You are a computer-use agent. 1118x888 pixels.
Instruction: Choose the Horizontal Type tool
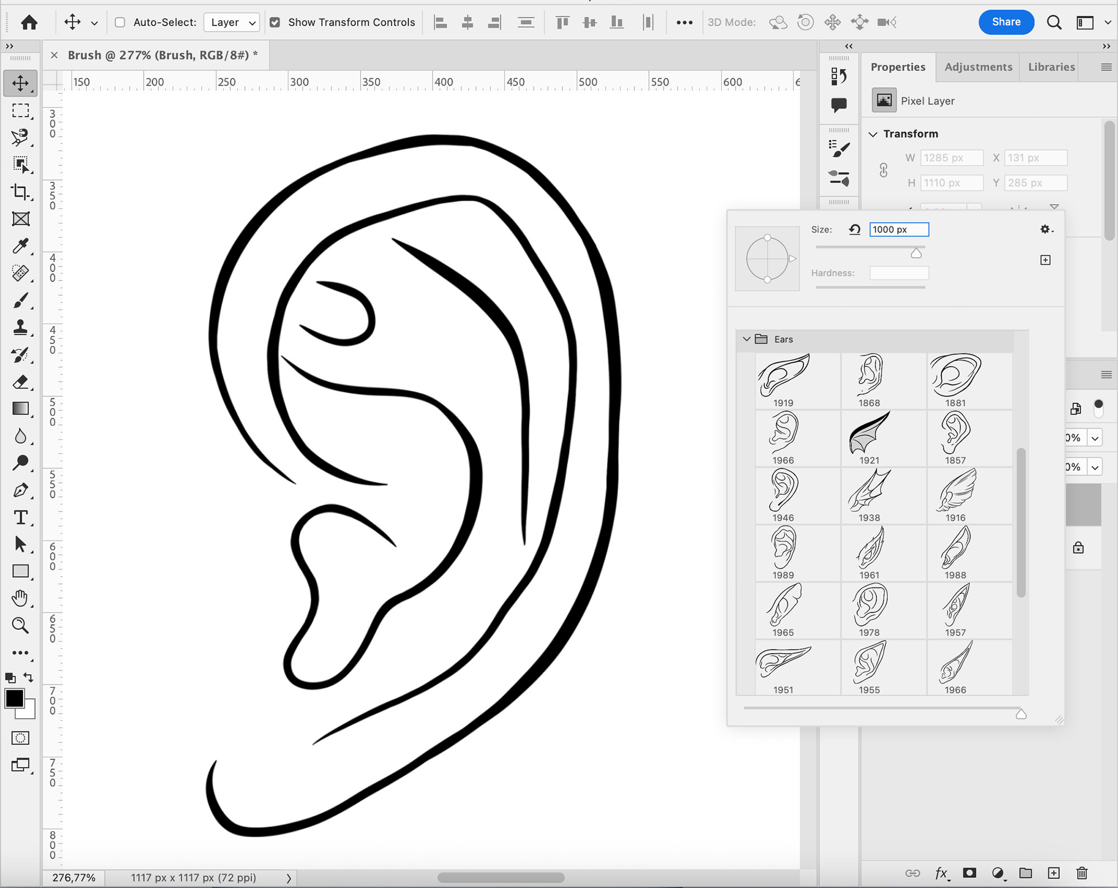21,518
